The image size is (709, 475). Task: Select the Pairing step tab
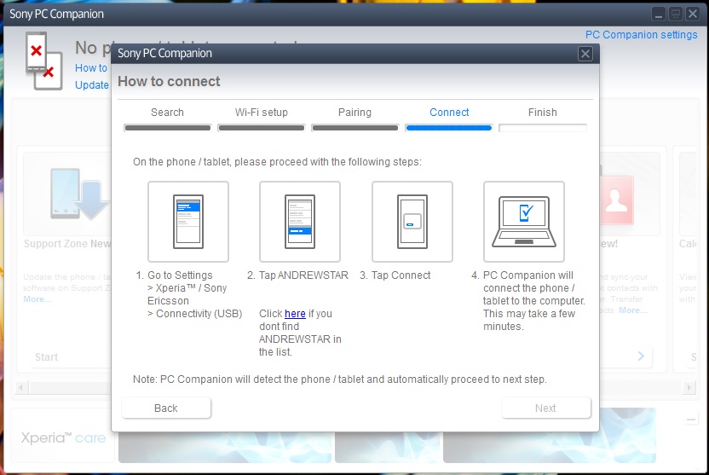(x=354, y=113)
